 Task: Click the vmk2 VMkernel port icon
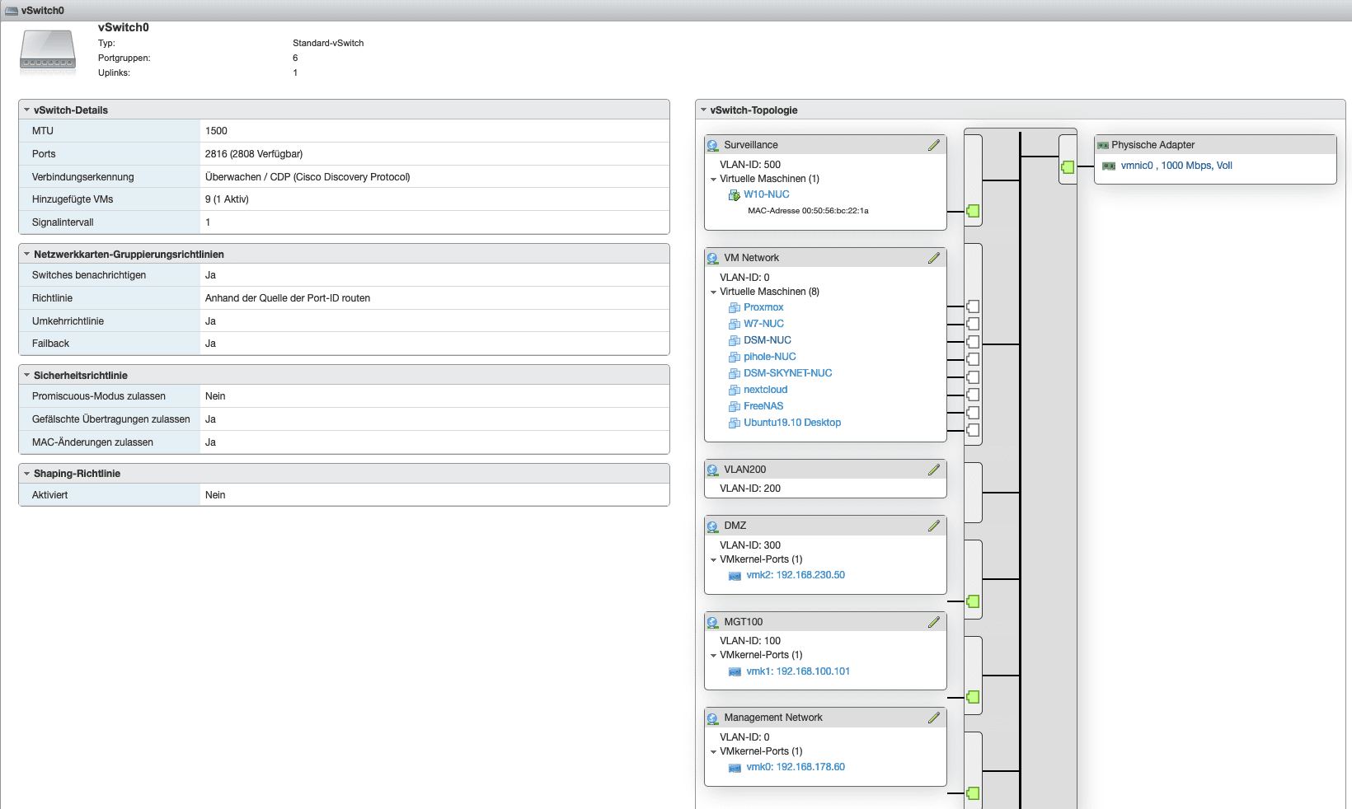click(735, 576)
